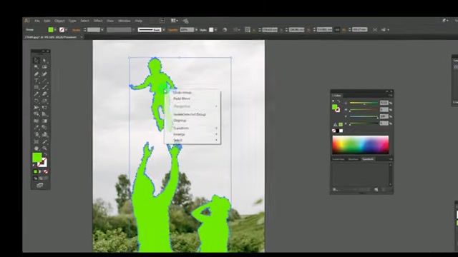Select the Pen tool
Viewport: 458px width, 257px height.
(36, 74)
